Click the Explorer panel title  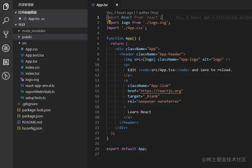coord(26,5)
